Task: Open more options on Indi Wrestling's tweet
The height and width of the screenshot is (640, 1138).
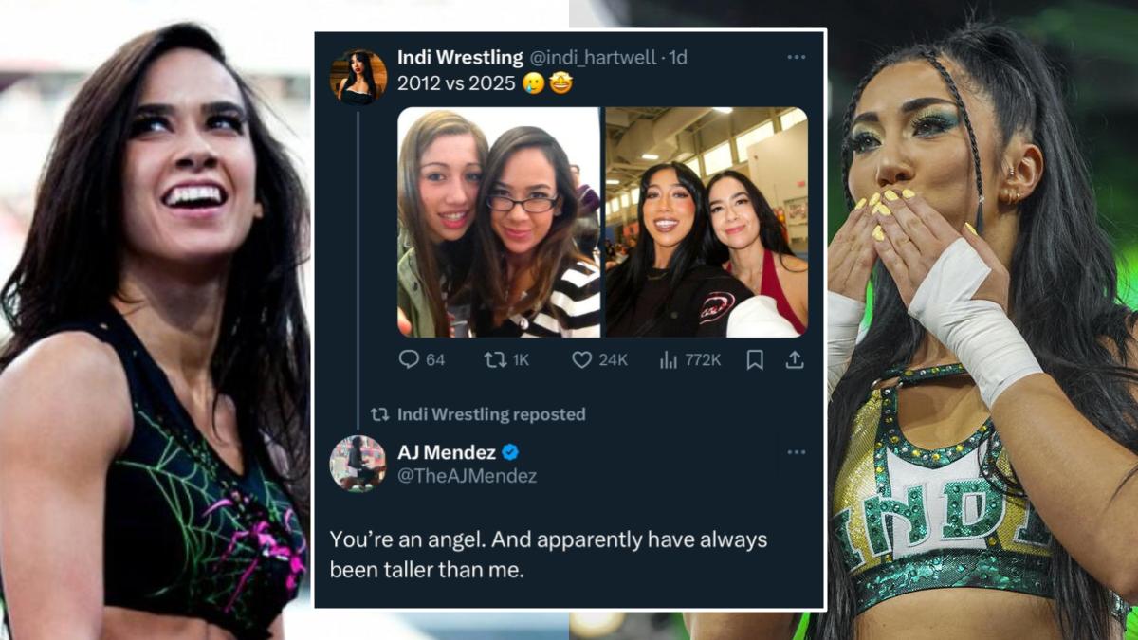Action: [796, 57]
